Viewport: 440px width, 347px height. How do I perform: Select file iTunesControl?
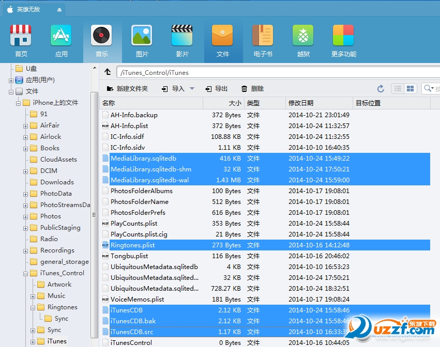[x=265, y=342]
